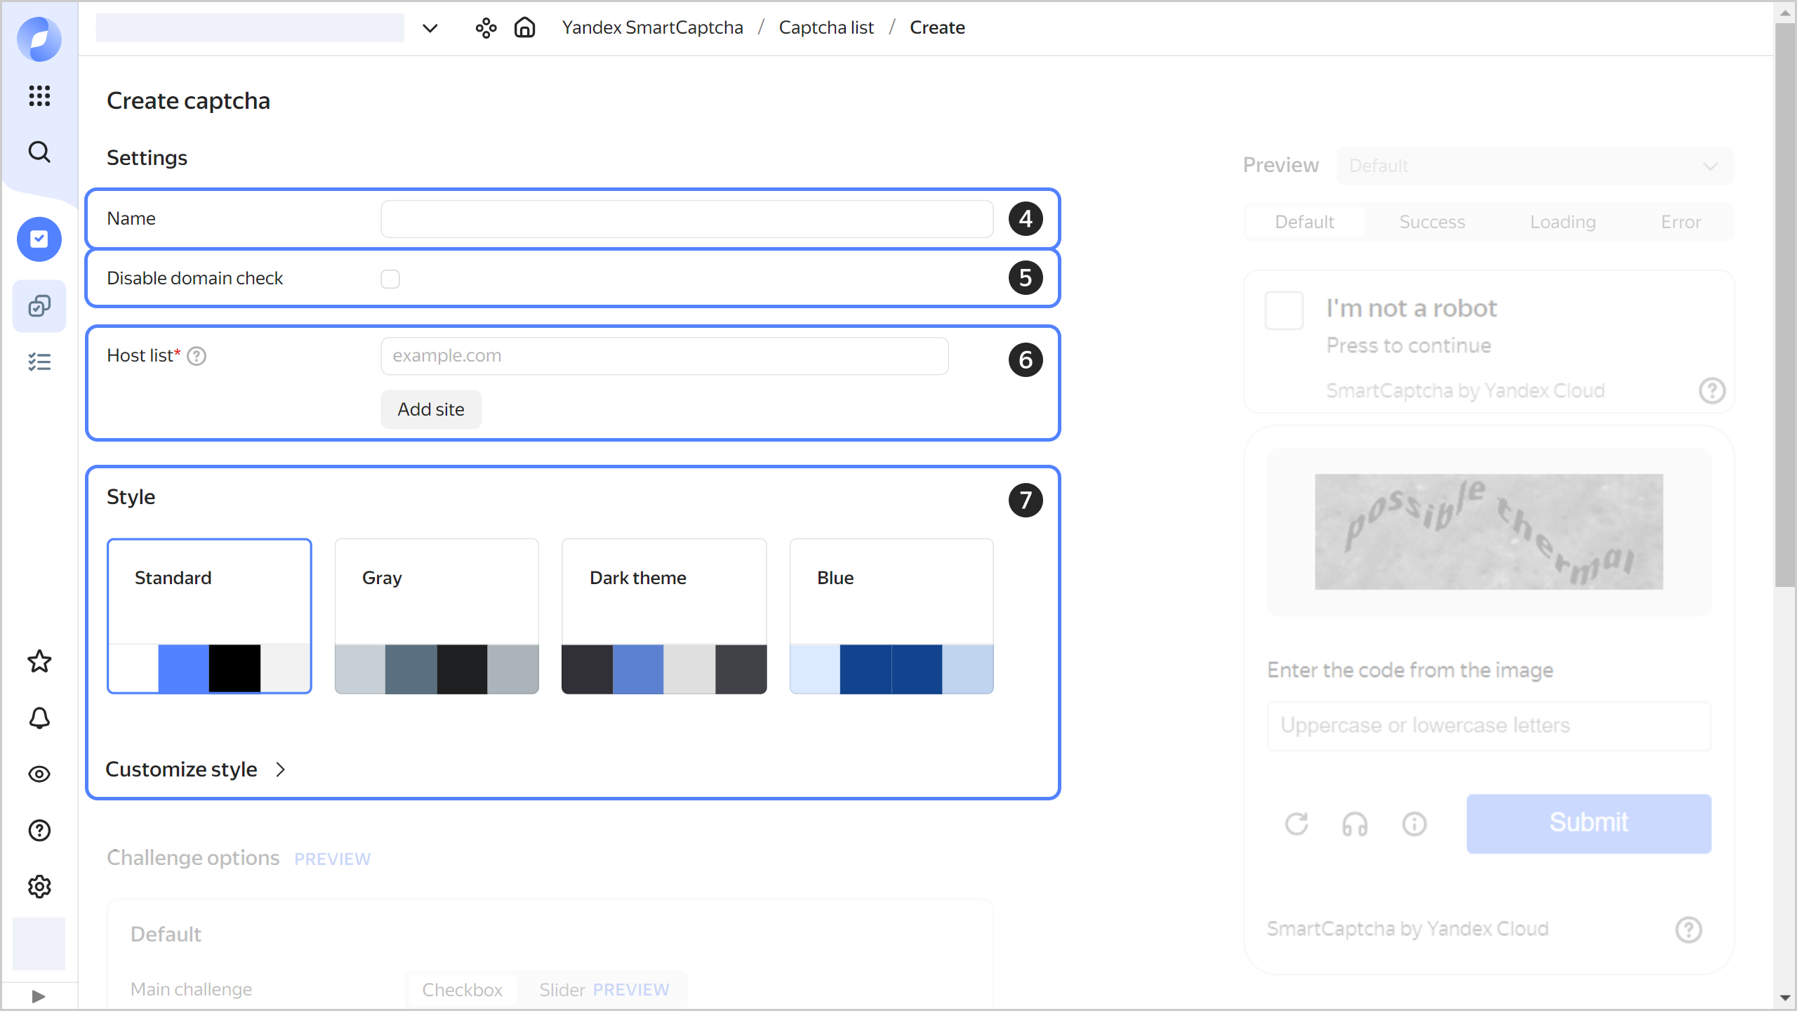The image size is (1797, 1011).
Task: Tick the I'm not a robot checkbox
Action: click(x=1284, y=310)
